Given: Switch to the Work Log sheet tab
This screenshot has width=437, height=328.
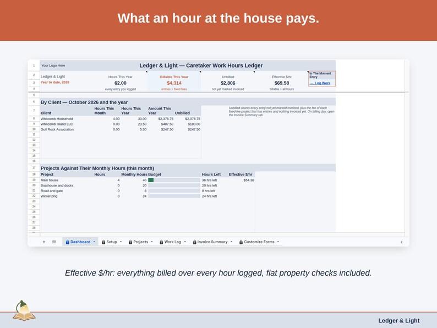Looking at the screenshot, I should click(173, 242).
